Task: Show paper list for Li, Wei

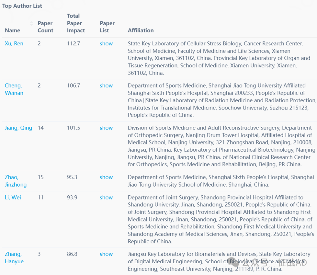Action: [106, 197]
